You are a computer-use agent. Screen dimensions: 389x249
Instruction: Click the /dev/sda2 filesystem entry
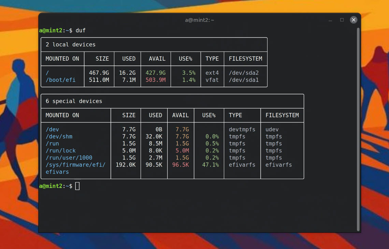244,73
